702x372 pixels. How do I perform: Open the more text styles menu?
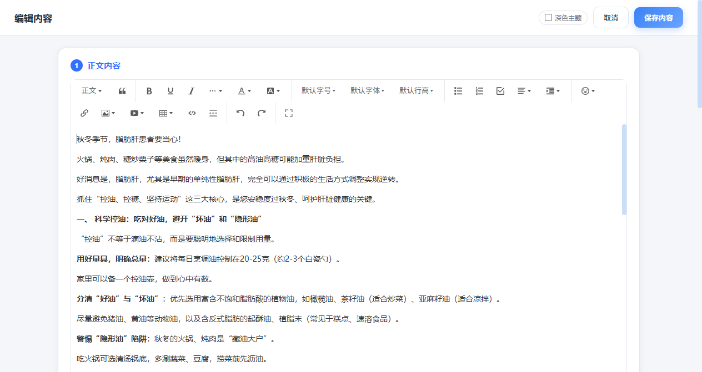point(215,91)
